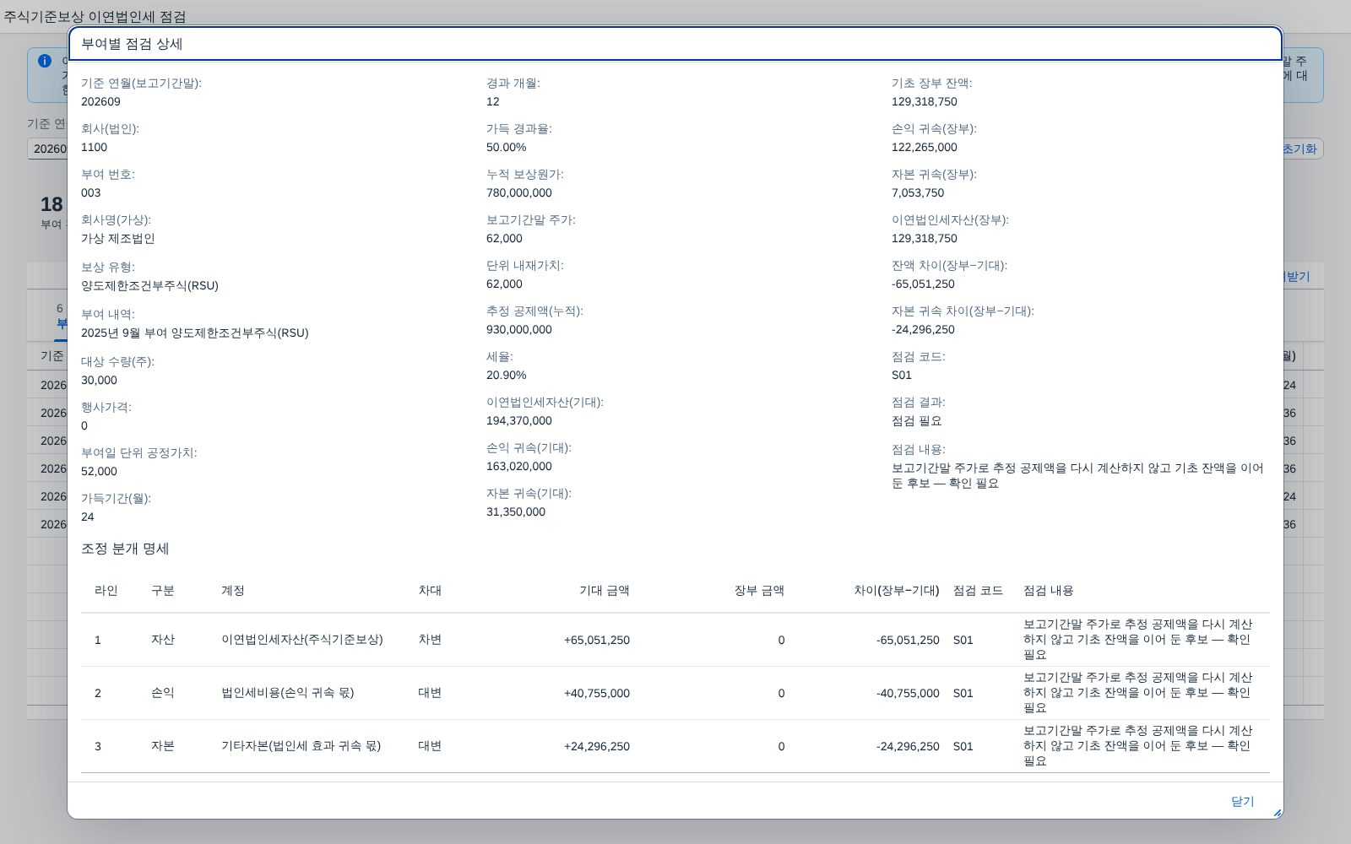This screenshot has width=1351, height=844.
Task: Select the 법인세비용(손익 귀속 몫) journal row
Action: [x=675, y=693]
